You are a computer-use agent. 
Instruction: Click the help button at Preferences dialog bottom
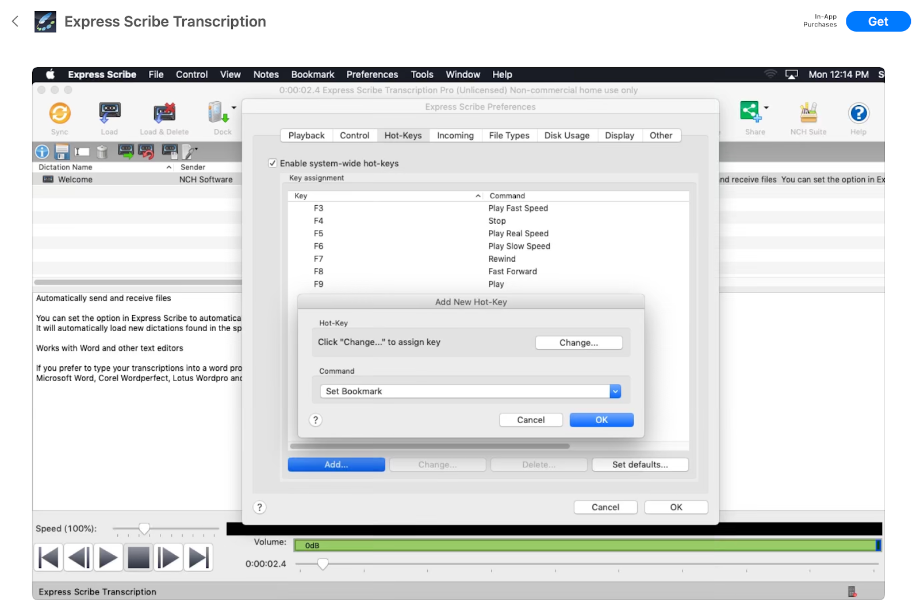click(259, 507)
